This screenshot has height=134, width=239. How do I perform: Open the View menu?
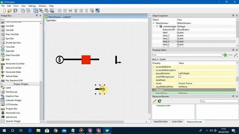coord(23,6)
